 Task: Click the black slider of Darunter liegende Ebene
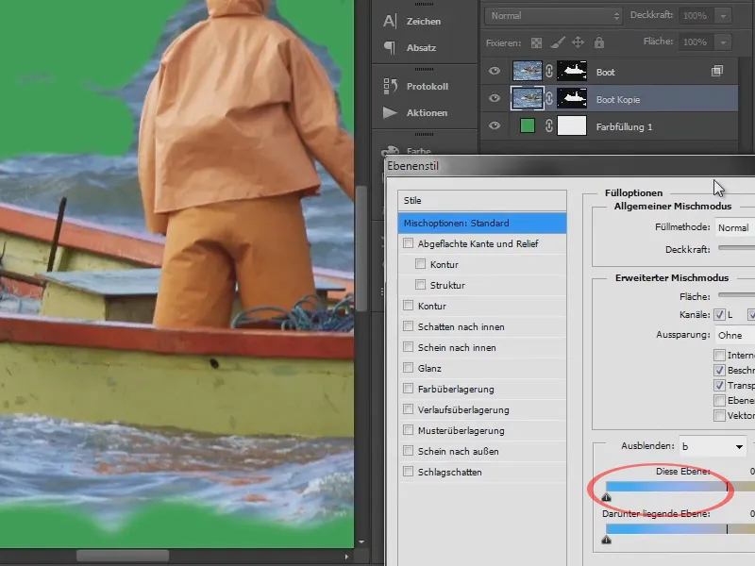pyautogui.click(x=606, y=540)
